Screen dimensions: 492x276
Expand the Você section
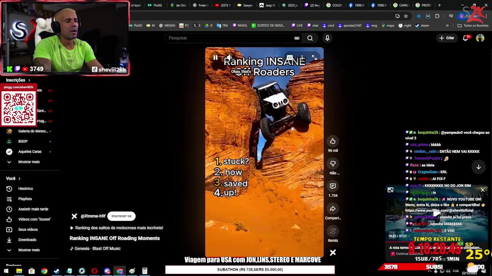coord(13,179)
